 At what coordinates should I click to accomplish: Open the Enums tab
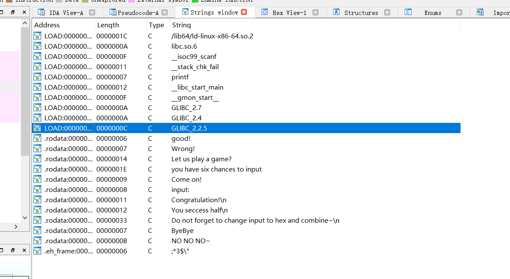[x=432, y=12]
